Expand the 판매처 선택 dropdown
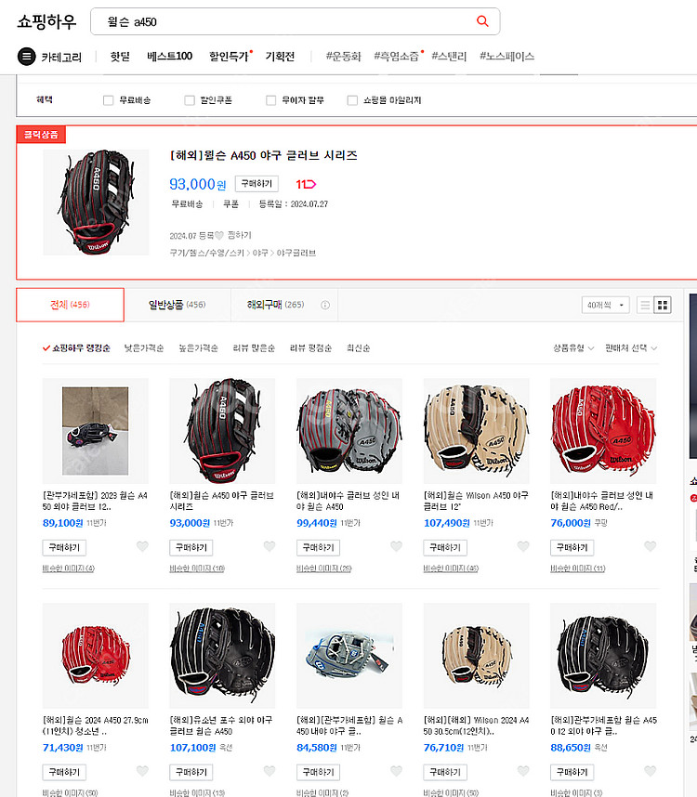This screenshot has width=697, height=797. click(x=631, y=348)
